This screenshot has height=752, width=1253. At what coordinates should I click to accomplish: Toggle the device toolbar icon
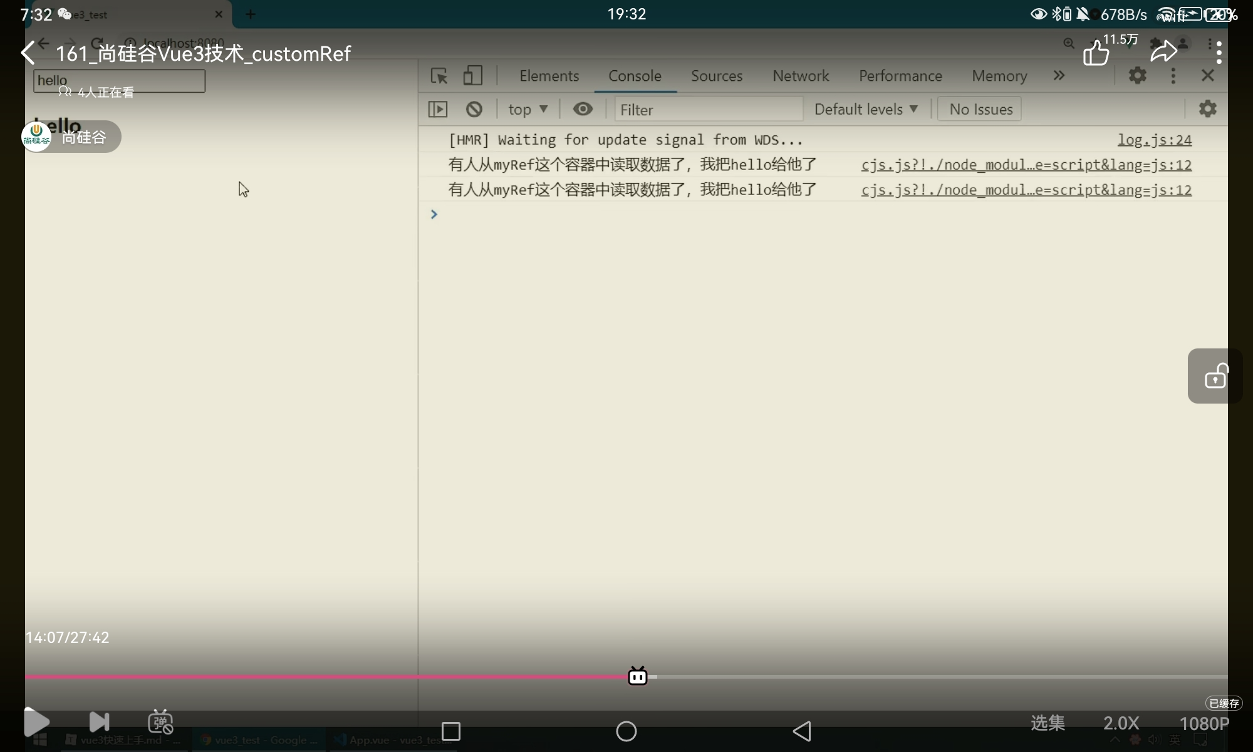tap(472, 76)
